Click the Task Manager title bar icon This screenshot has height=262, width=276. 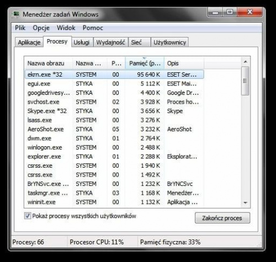pos(16,14)
